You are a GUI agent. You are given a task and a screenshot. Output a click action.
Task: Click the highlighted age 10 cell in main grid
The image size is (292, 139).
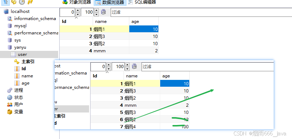click(144, 29)
